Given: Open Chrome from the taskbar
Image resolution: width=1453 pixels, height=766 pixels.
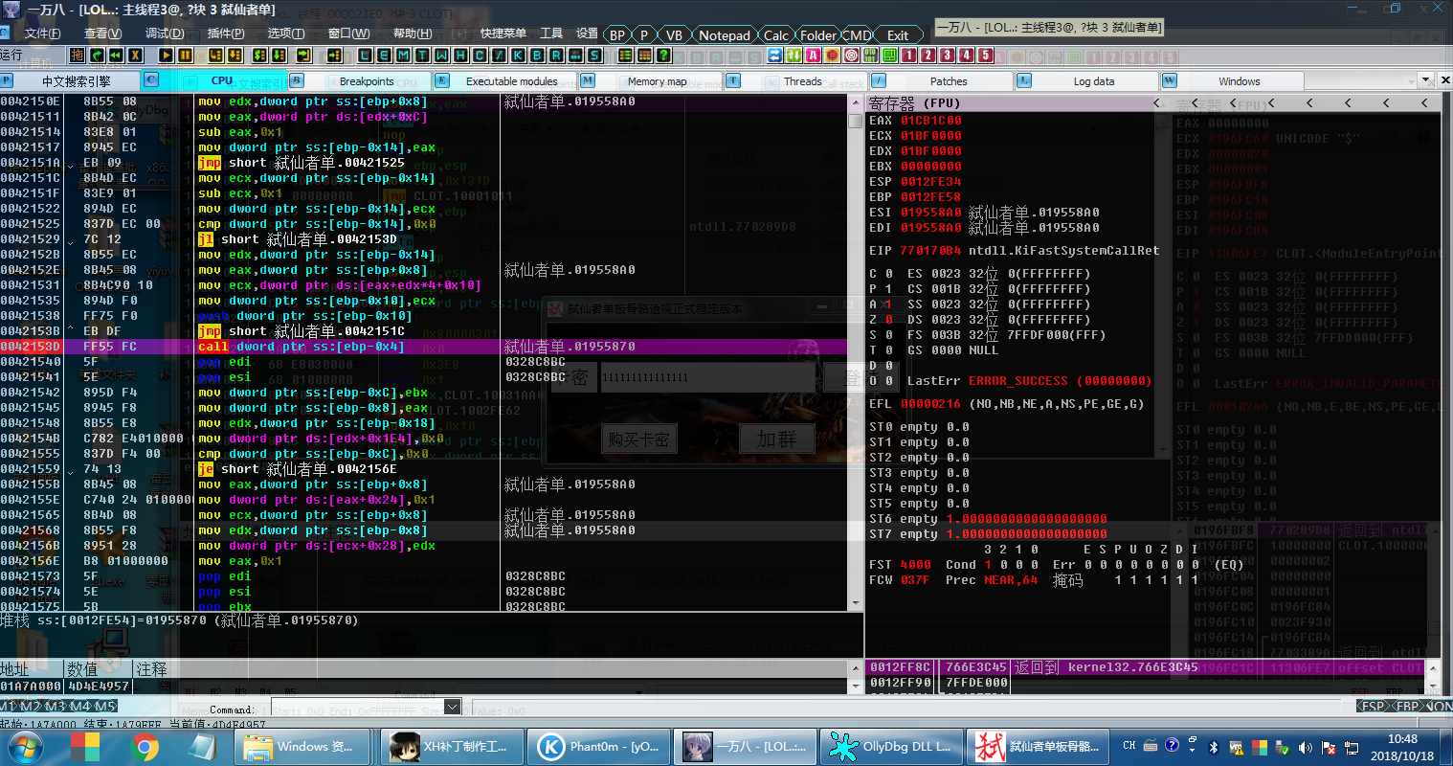Looking at the screenshot, I should [145, 747].
